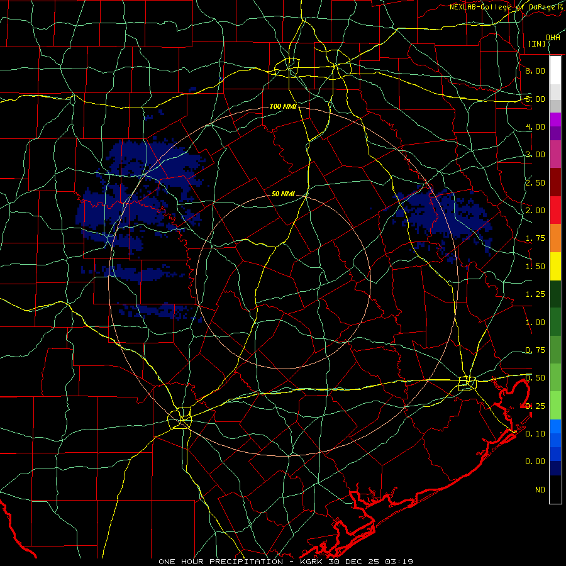Image resolution: width=566 pixels, height=566 pixels.
Task: Click the "OHA" product label
Action: (x=553, y=37)
